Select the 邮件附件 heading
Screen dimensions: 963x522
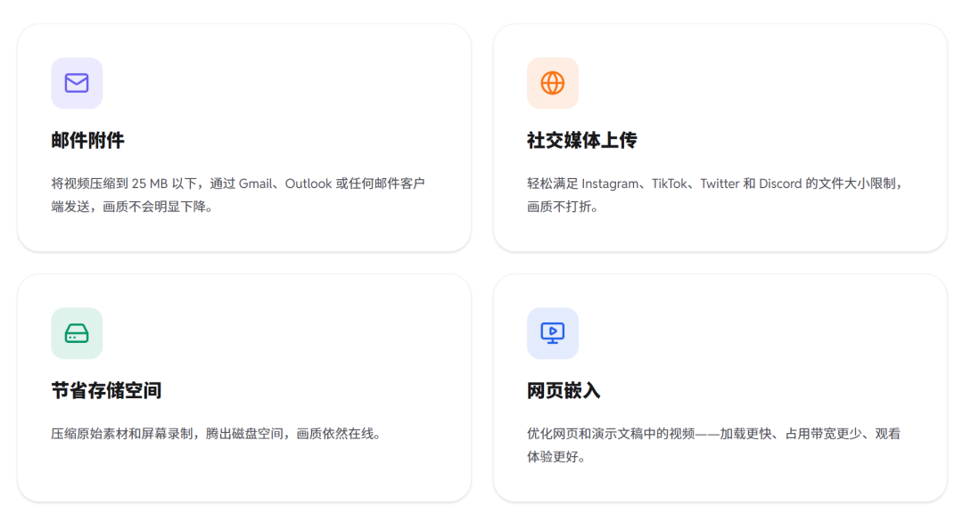click(x=87, y=141)
